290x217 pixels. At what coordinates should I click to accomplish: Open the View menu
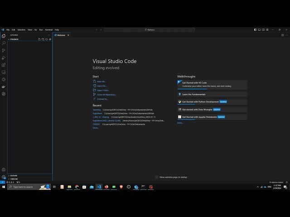coord(30,30)
